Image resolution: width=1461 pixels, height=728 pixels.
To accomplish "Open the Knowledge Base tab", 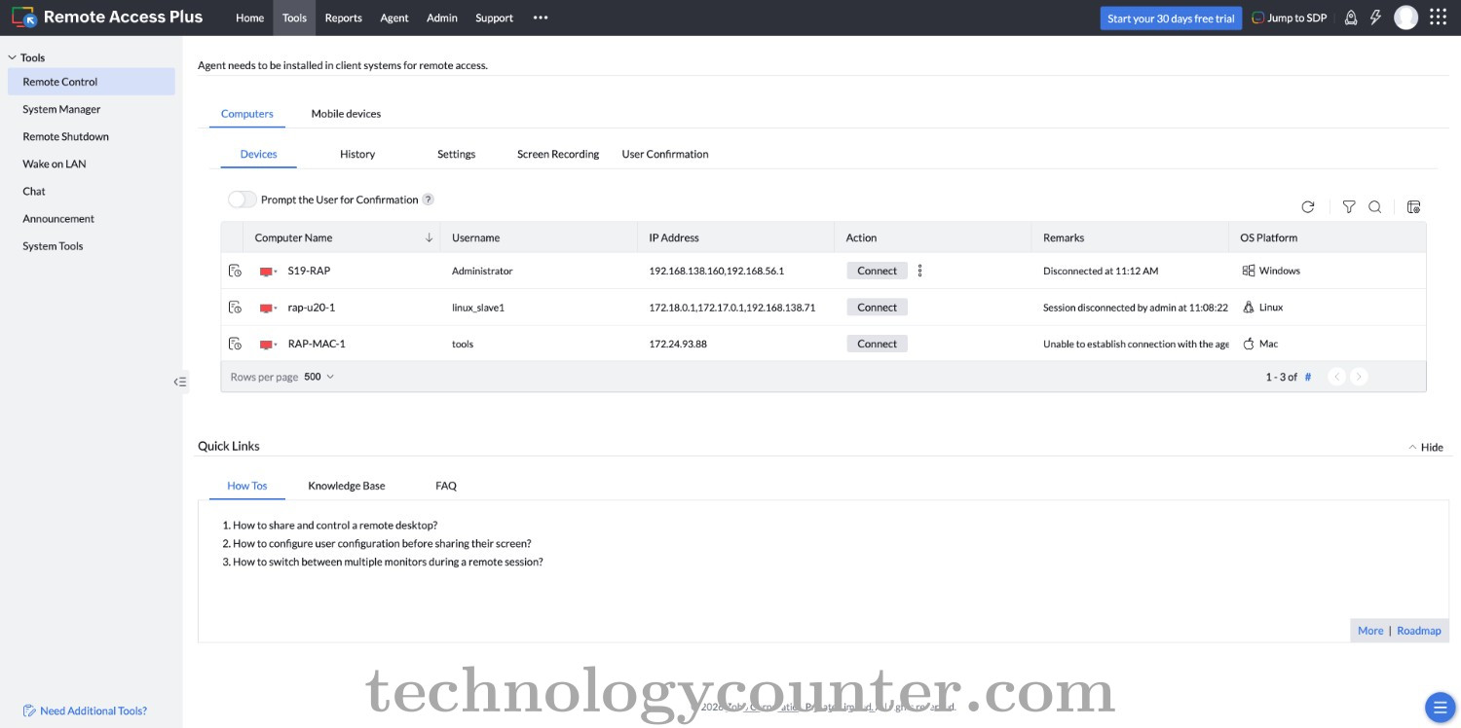I will click(x=347, y=486).
